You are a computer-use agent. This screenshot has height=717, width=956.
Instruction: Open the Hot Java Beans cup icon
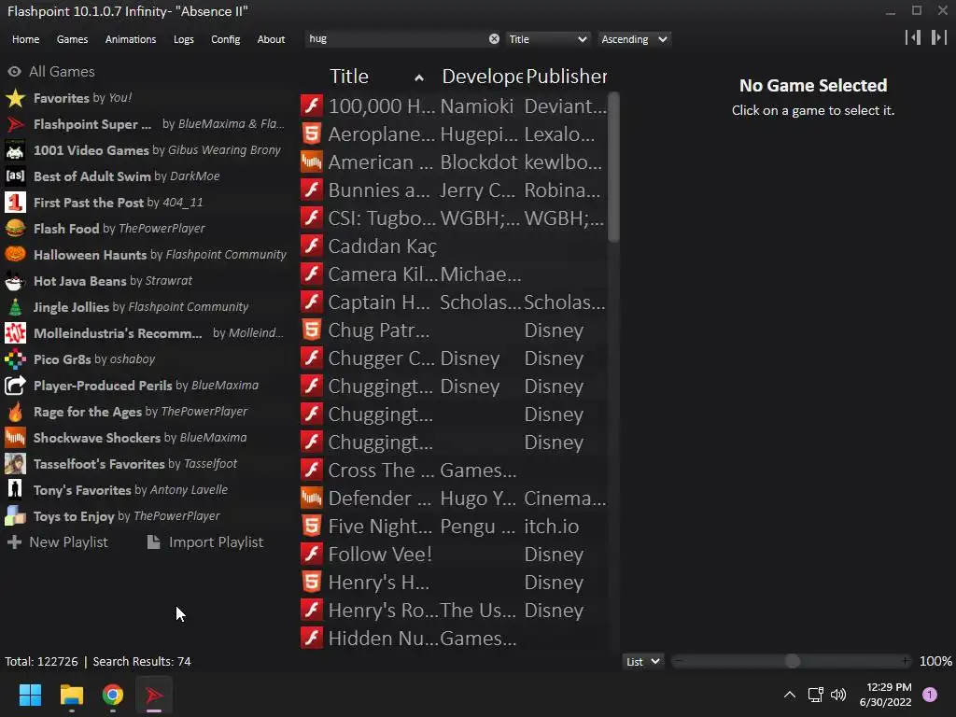(x=15, y=280)
